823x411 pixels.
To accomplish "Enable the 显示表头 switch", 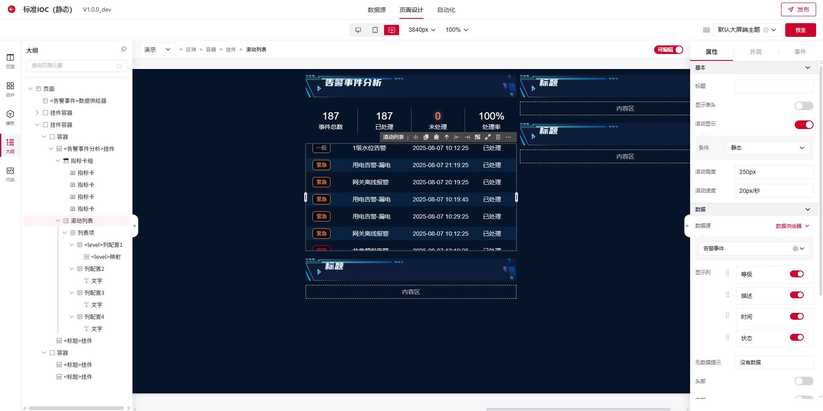I will (803, 106).
